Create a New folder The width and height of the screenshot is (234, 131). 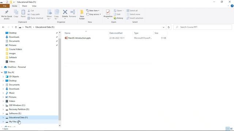pyautogui.click(x=82, y=15)
